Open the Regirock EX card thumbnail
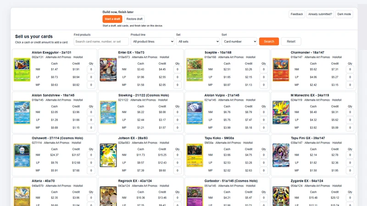The width and height of the screenshot is (367, 206). click(108, 196)
